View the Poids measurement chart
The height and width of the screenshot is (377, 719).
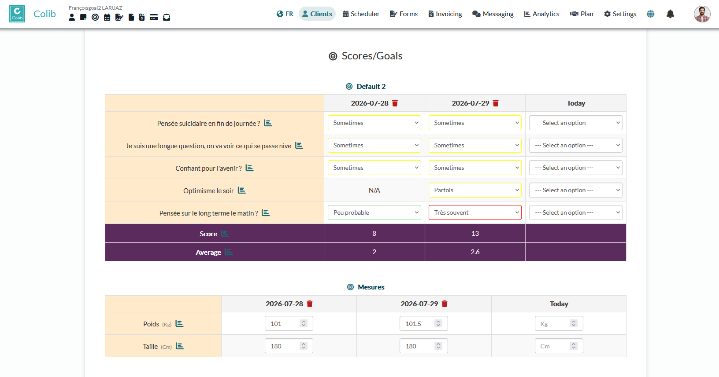pyautogui.click(x=179, y=323)
